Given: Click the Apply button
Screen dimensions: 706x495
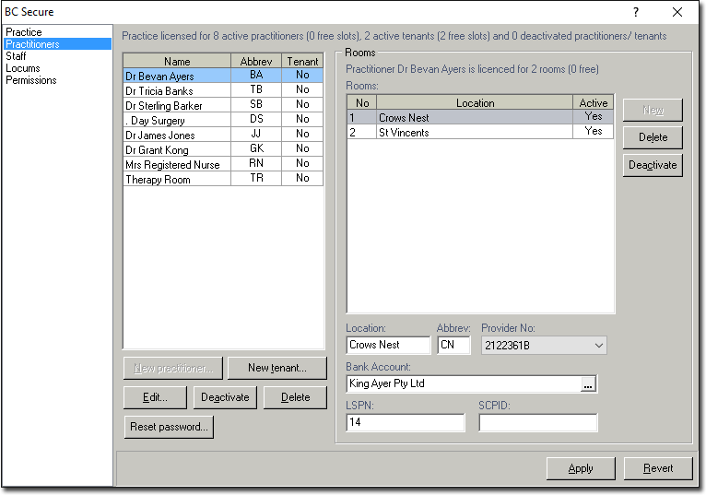Looking at the screenshot, I should pyautogui.click(x=580, y=468).
